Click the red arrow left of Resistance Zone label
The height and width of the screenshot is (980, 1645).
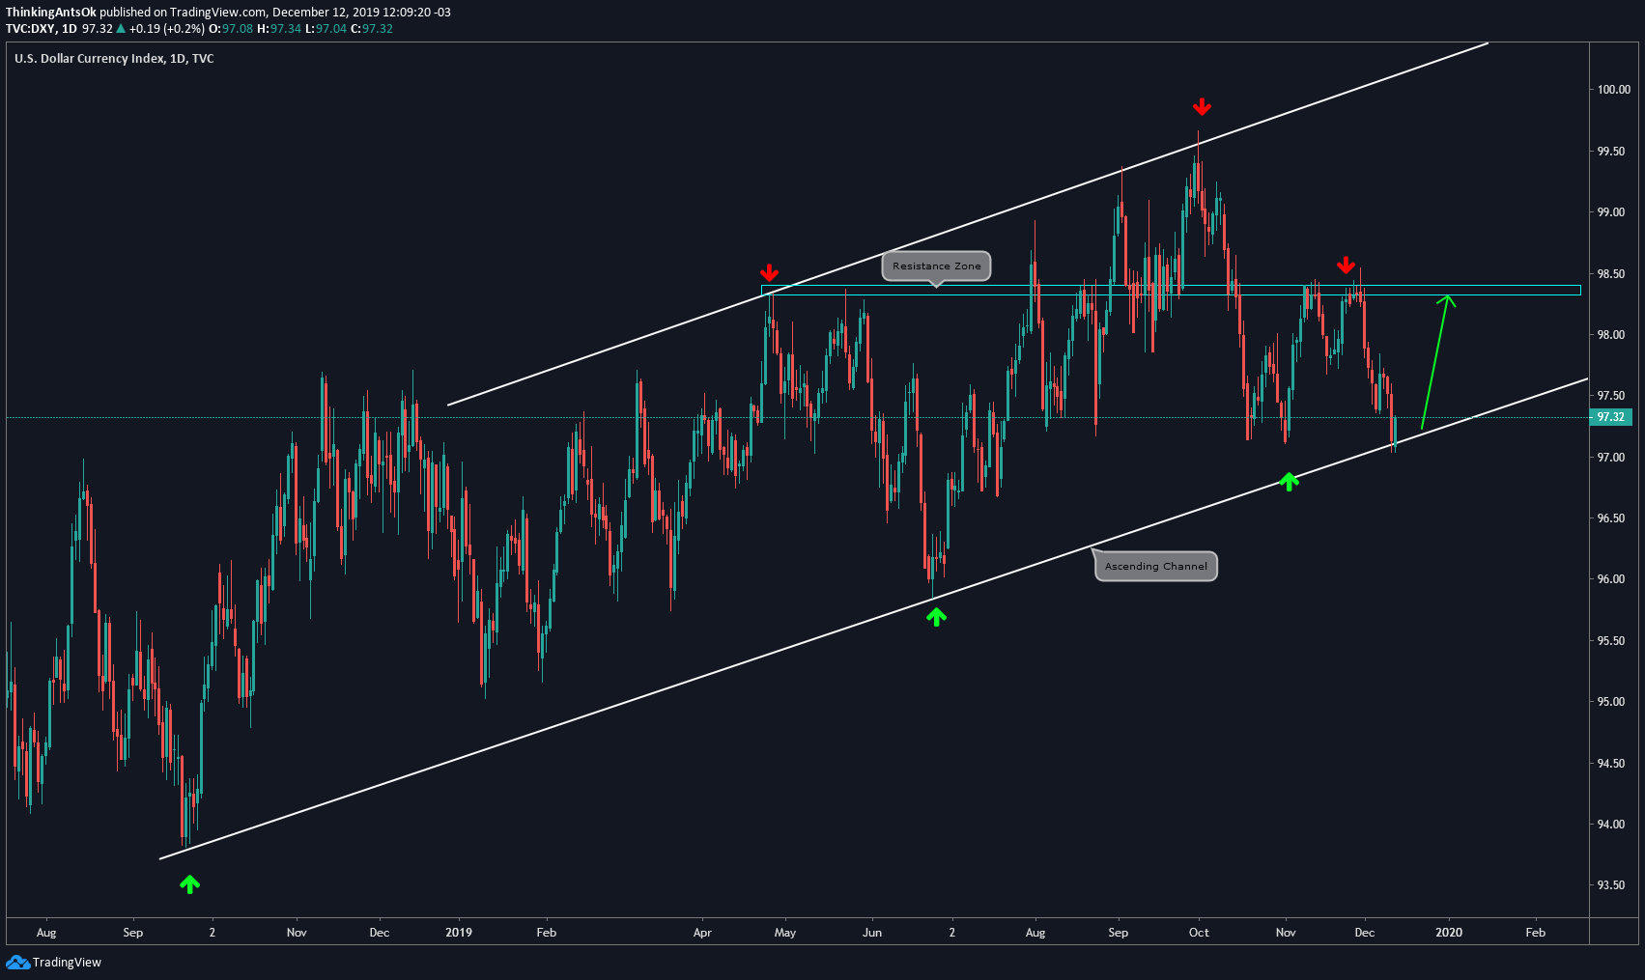tap(769, 272)
